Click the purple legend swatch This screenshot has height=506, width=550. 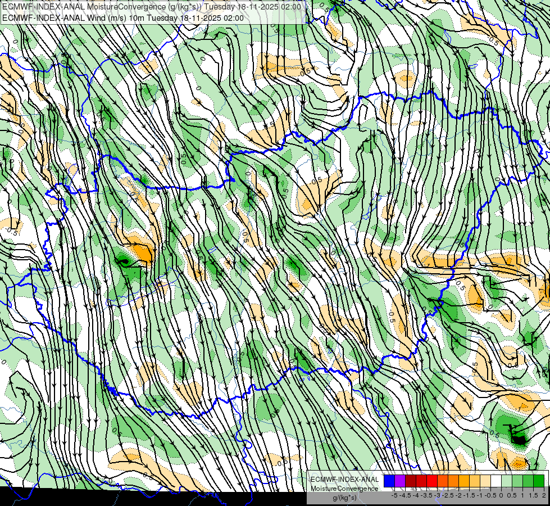coord(400,481)
